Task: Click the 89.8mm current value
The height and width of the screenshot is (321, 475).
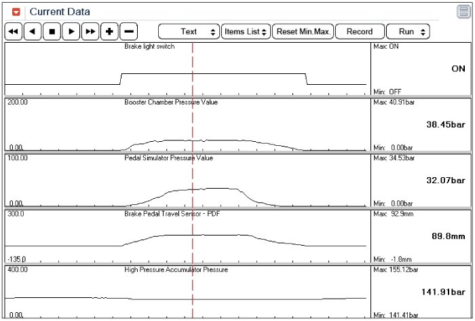Action: [x=449, y=236]
